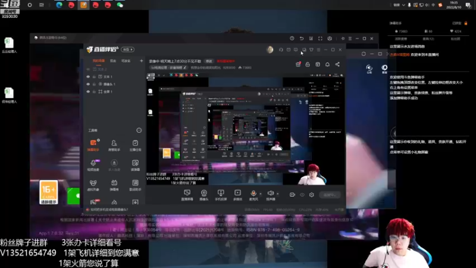Open the upper desktop spreadsheet file

point(9,45)
